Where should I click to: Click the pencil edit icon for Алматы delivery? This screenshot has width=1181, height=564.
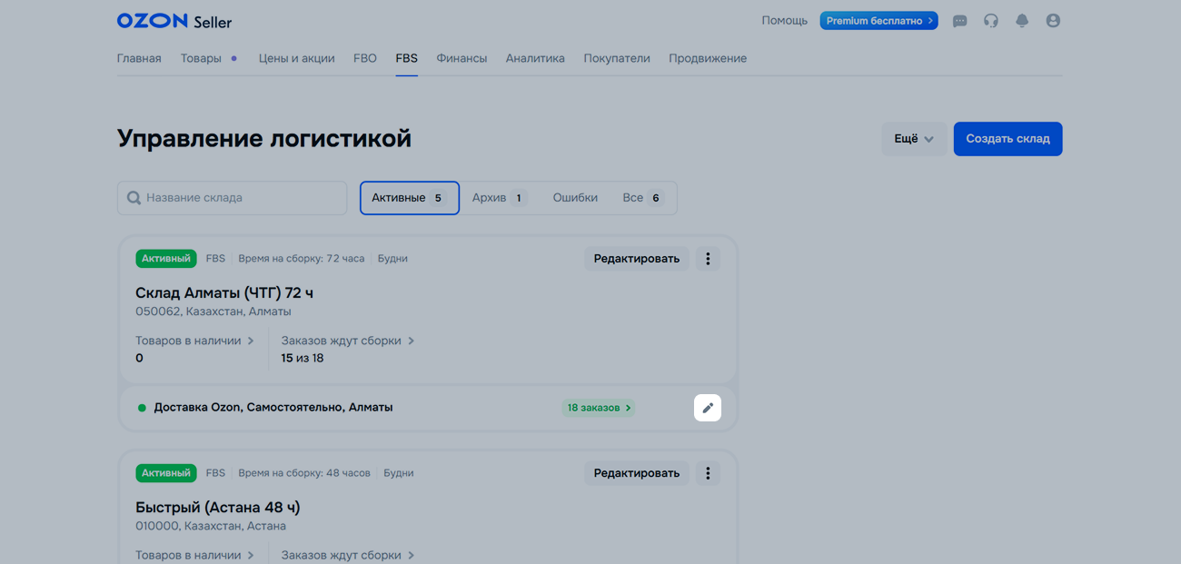[708, 408]
